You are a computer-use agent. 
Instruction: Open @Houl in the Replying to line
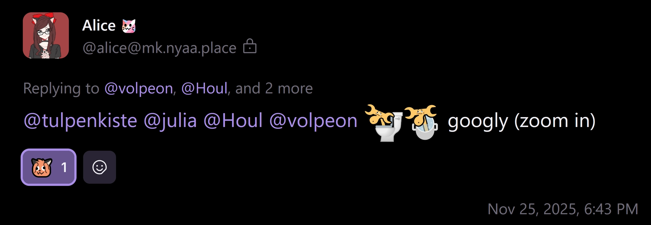pos(204,88)
